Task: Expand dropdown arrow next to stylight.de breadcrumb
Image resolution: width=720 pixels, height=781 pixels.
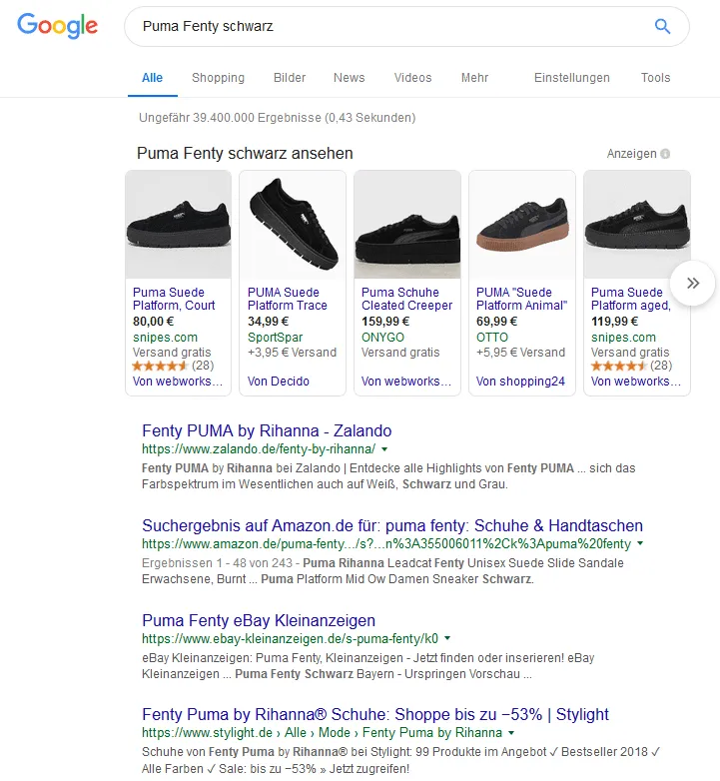Action: [x=511, y=733]
